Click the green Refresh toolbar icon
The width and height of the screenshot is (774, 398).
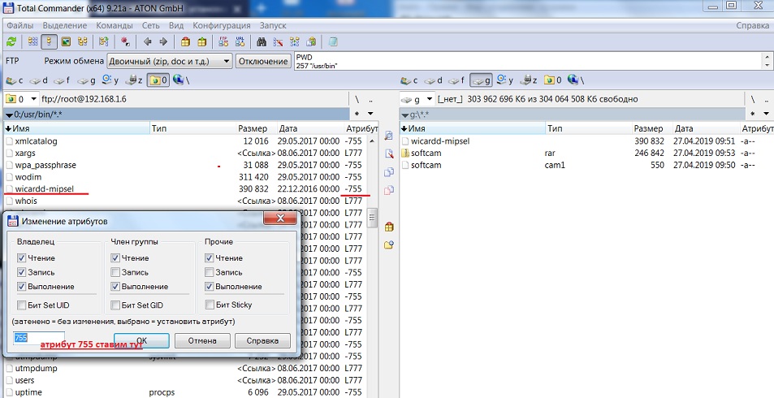click(11, 41)
